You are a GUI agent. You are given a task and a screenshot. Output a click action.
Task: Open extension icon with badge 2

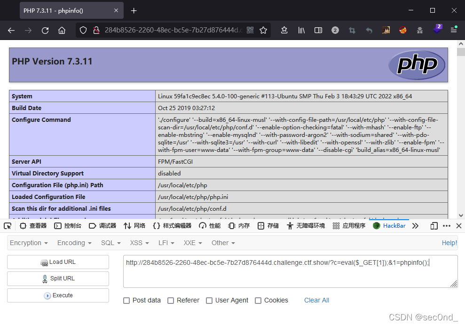335,30
